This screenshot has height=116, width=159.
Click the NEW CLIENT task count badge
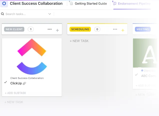tap(31, 29)
